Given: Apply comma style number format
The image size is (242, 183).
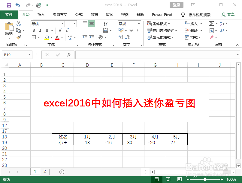Looking at the screenshot, I should [138, 30].
